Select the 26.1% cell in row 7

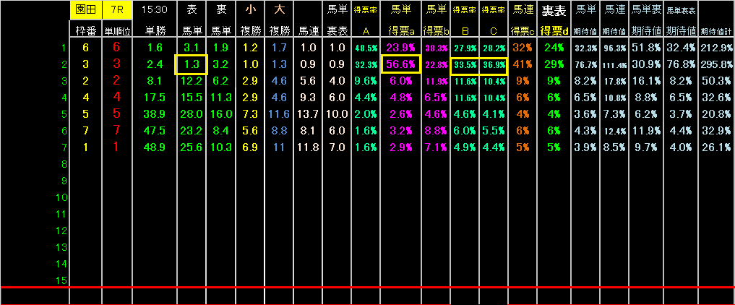[718, 147]
